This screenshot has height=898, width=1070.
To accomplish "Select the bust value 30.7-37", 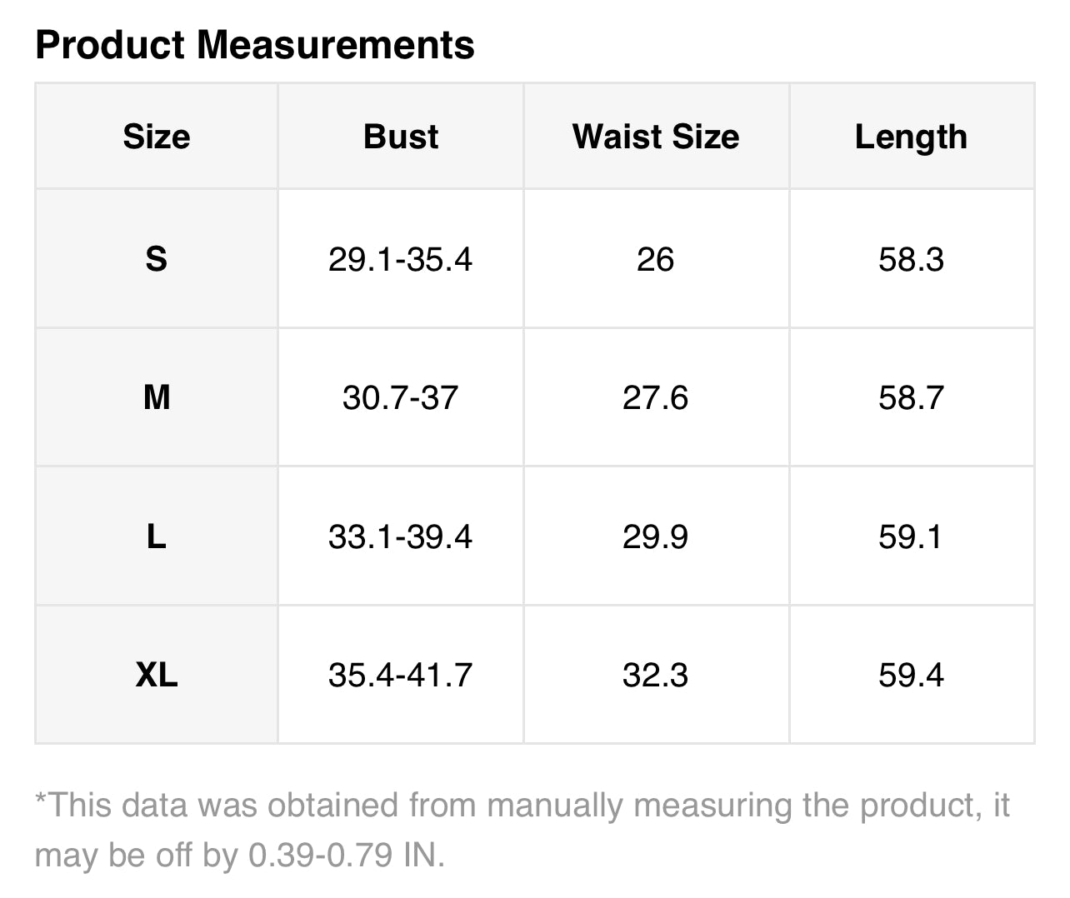I will click(401, 397).
